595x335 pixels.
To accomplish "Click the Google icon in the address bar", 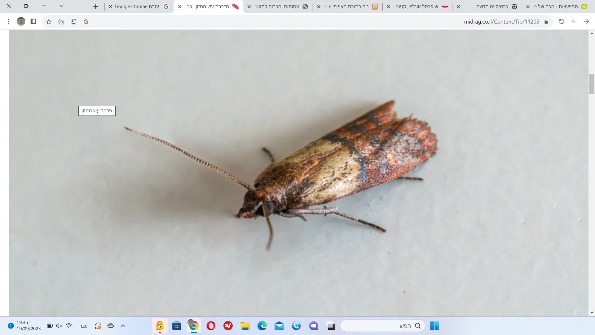I will [x=86, y=22].
